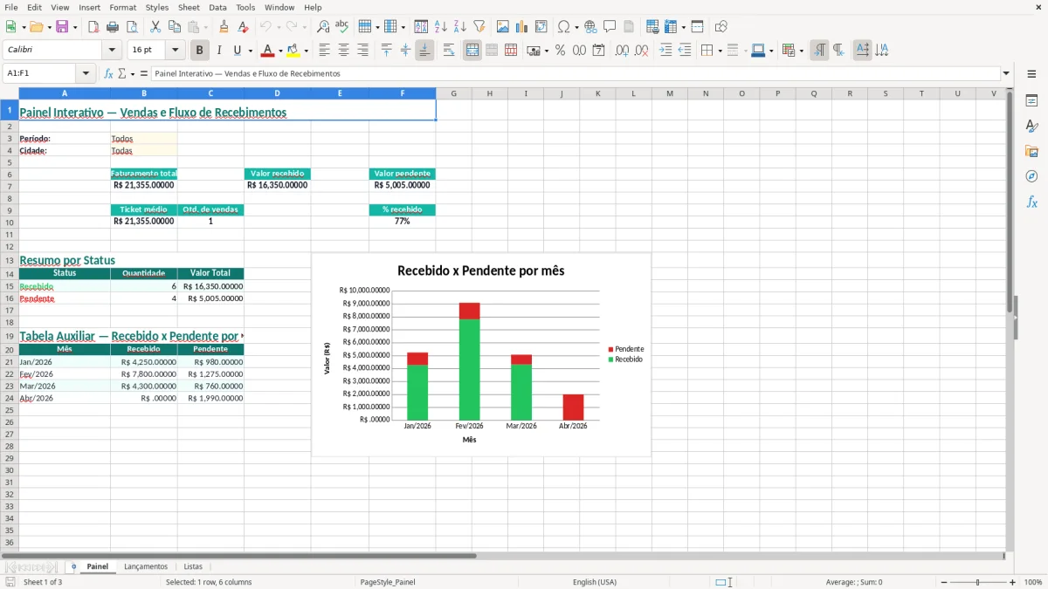
Task: Open Font Name dropdown arrow
Action: click(111, 51)
